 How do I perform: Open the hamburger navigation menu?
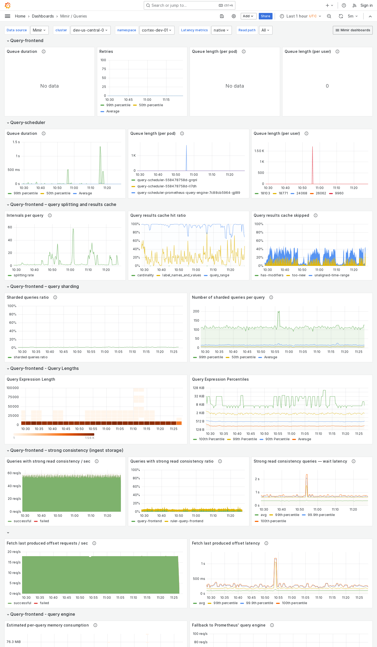point(8,16)
